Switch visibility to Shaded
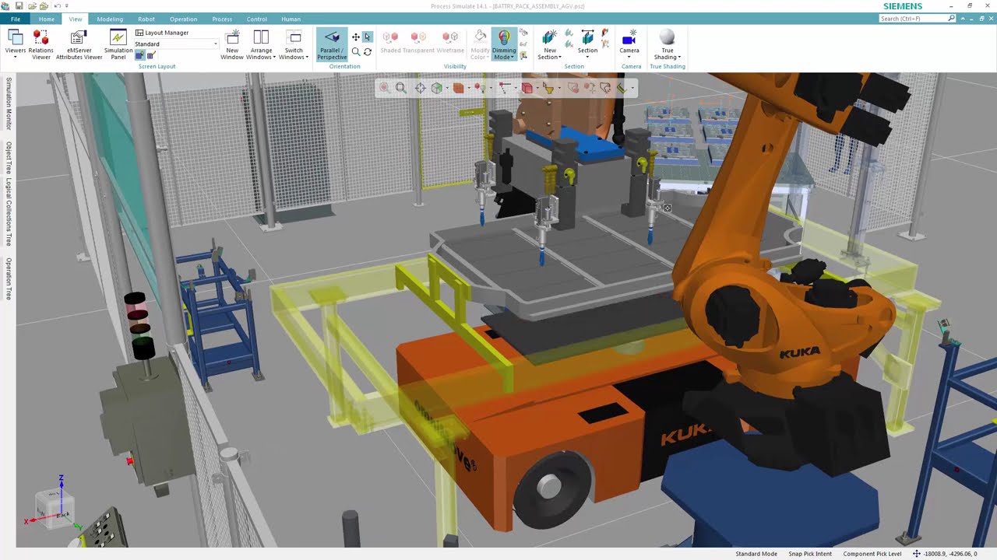Image resolution: width=997 pixels, height=560 pixels. coord(390,42)
